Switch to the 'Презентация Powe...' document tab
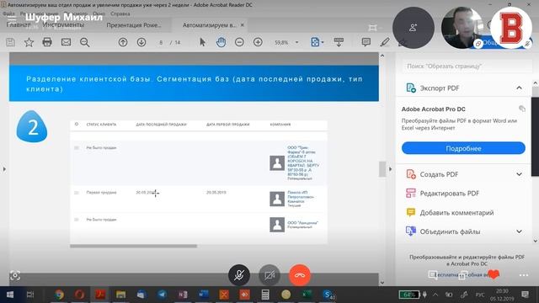 tap(134, 25)
